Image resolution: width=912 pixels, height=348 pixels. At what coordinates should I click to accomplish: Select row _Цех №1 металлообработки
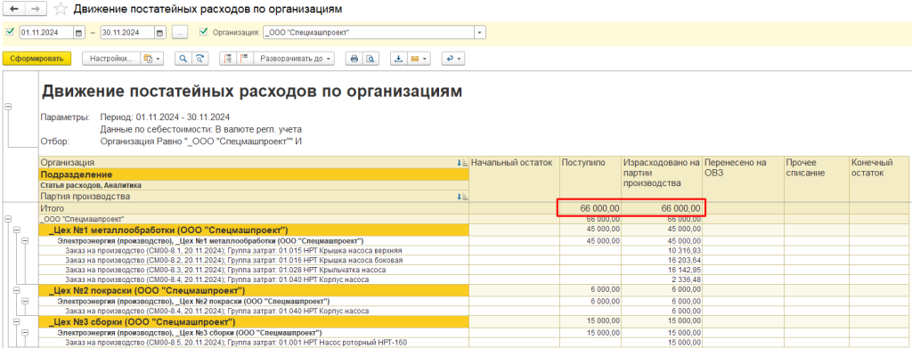point(254,230)
